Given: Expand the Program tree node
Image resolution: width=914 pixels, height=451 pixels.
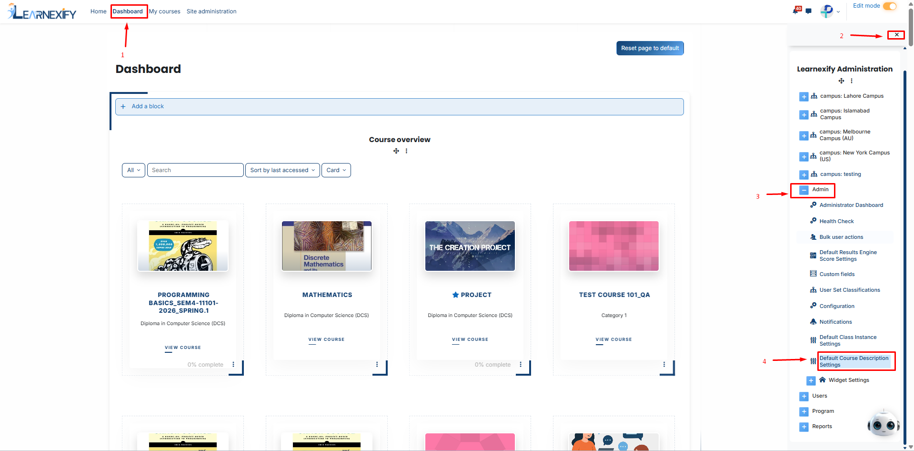Looking at the screenshot, I should [x=804, y=411].
